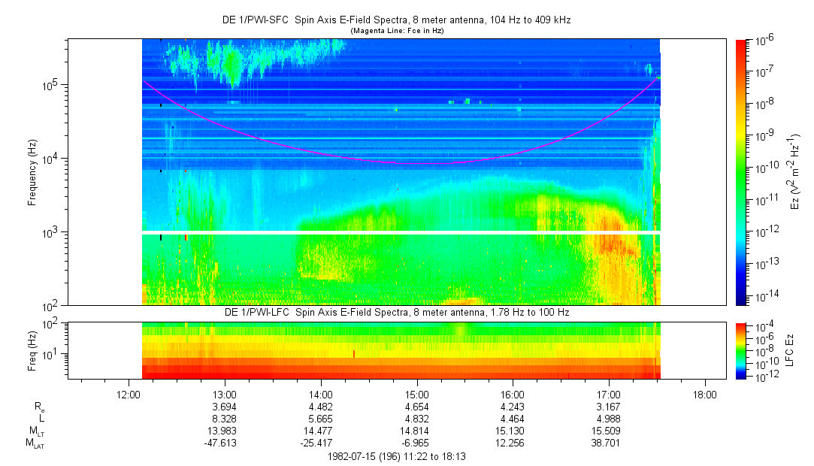Screen dimensions: 814x466
Task: Click the Freq (Hz) label of lower panel
Action: [x=32, y=350]
